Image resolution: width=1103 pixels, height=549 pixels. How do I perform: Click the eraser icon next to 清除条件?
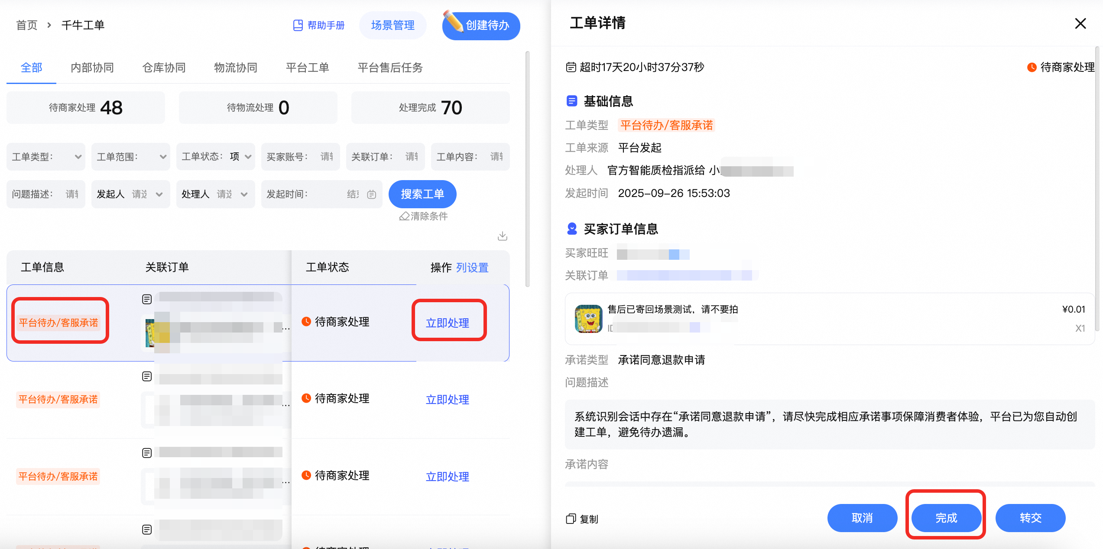click(404, 216)
